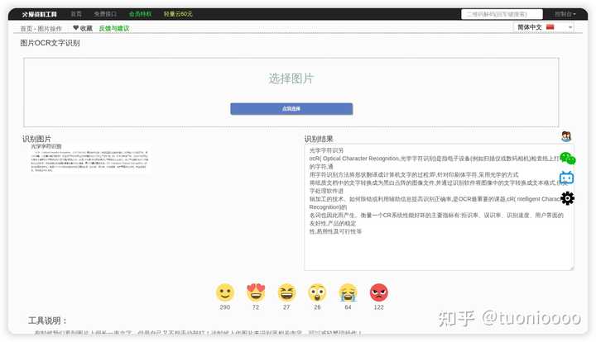Open the 轻量云60元 nav link
The width and height of the screenshot is (596, 342).
click(178, 14)
